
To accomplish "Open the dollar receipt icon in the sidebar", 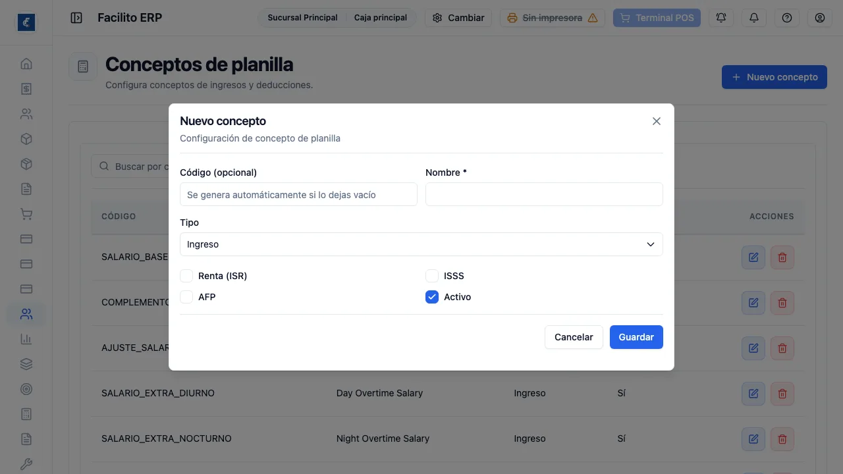I will point(26,89).
